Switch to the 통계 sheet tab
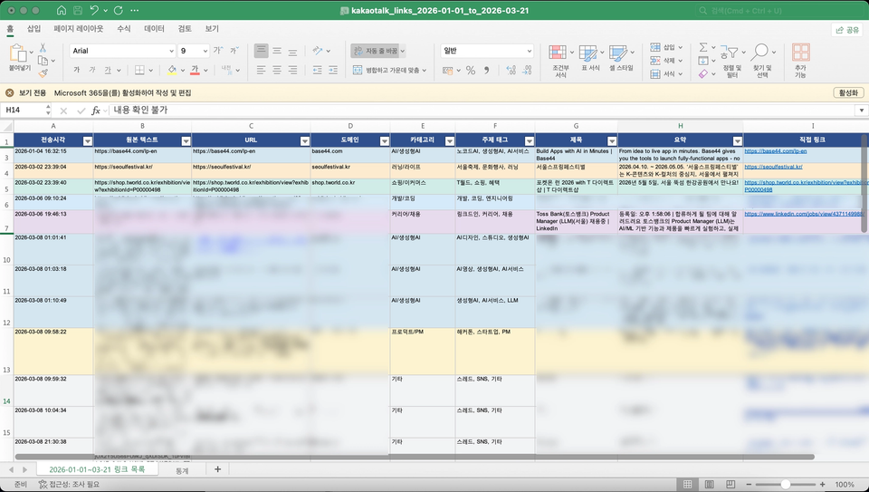Viewport: 869px width, 492px height. tap(182, 470)
